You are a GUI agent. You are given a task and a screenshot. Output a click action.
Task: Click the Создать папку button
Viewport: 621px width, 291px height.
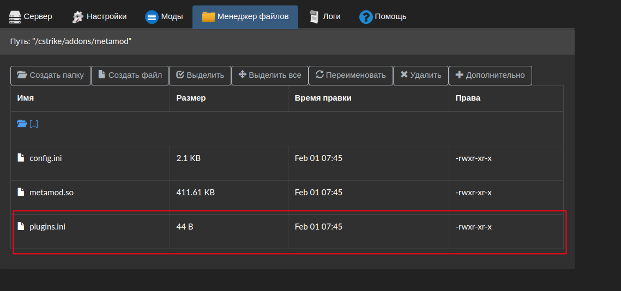coord(51,76)
